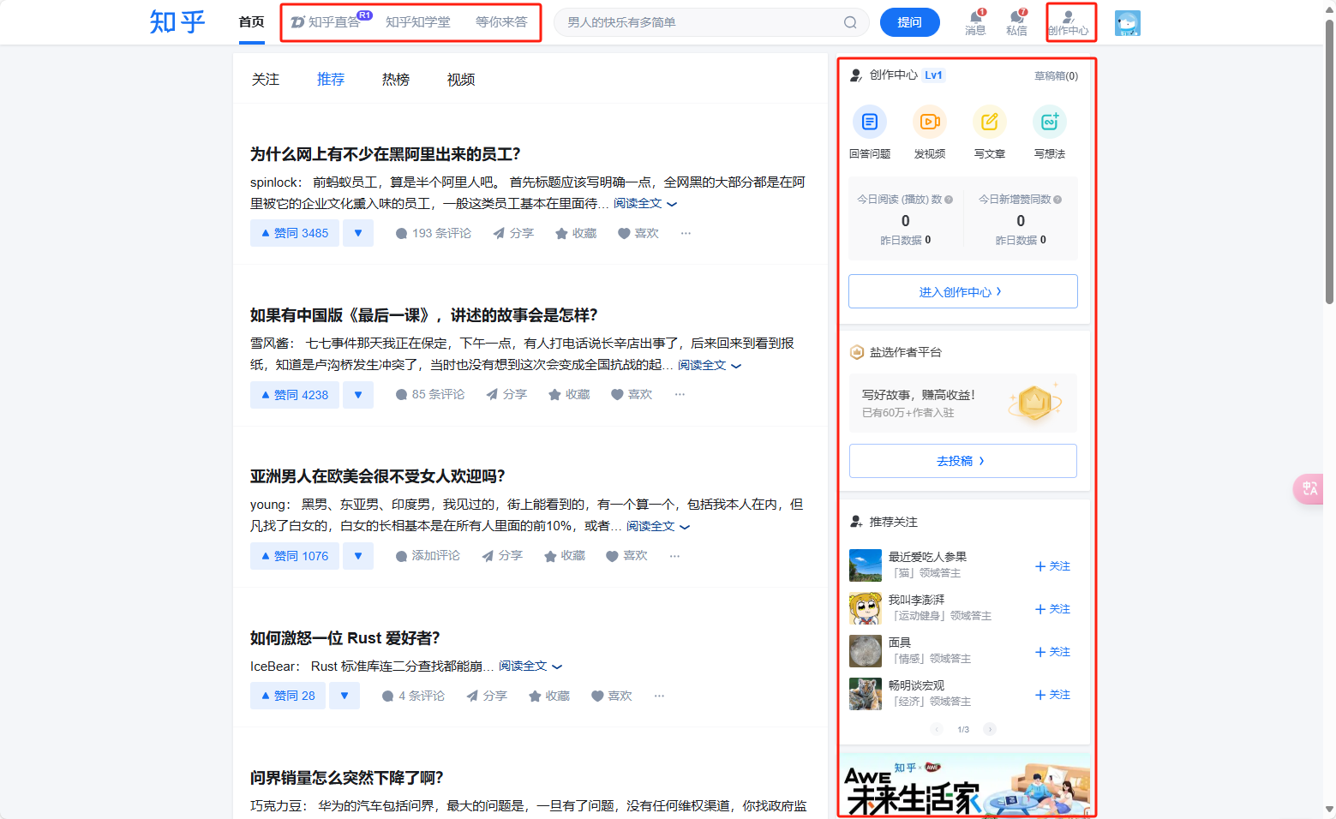Upvote with 赞同 1076
The height and width of the screenshot is (819, 1336).
(x=295, y=555)
